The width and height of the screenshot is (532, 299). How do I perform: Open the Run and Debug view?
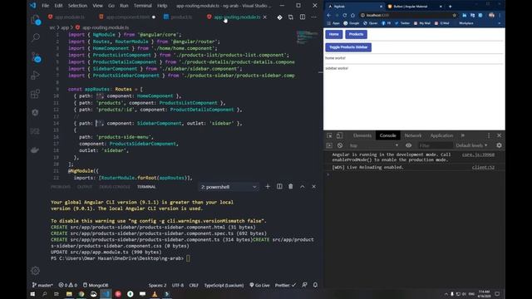(x=35, y=76)
